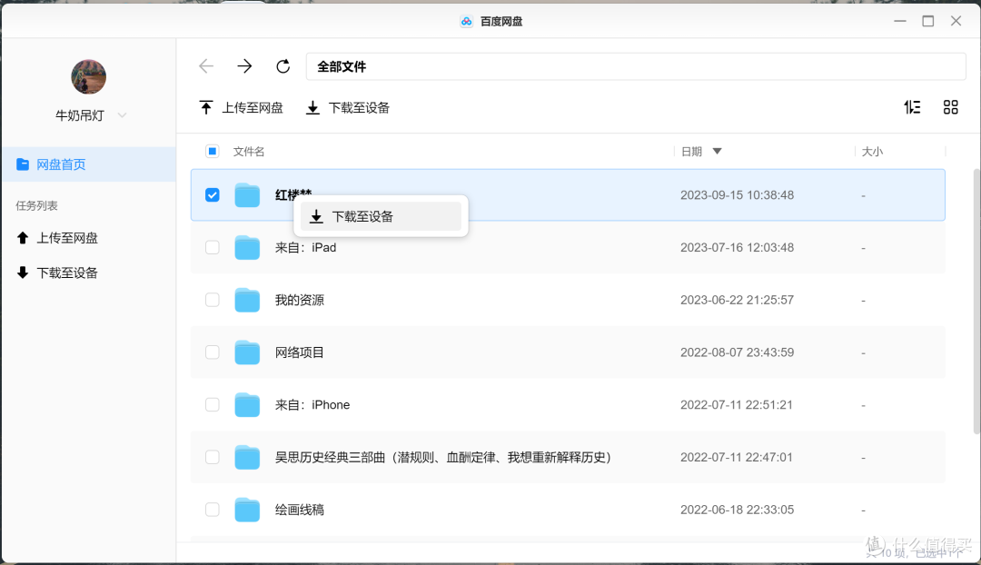Close the 百度网盘 window
981x565 pixels.
pos(956,21)
